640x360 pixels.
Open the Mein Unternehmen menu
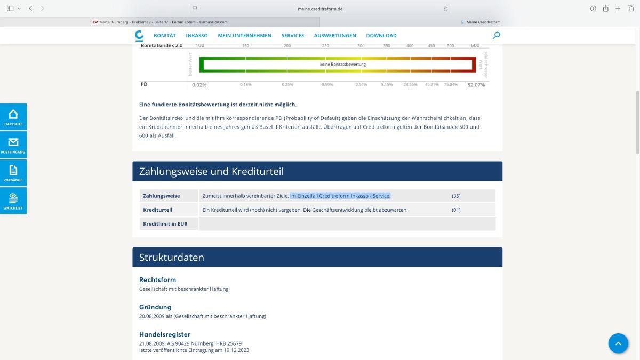(244, 35)
